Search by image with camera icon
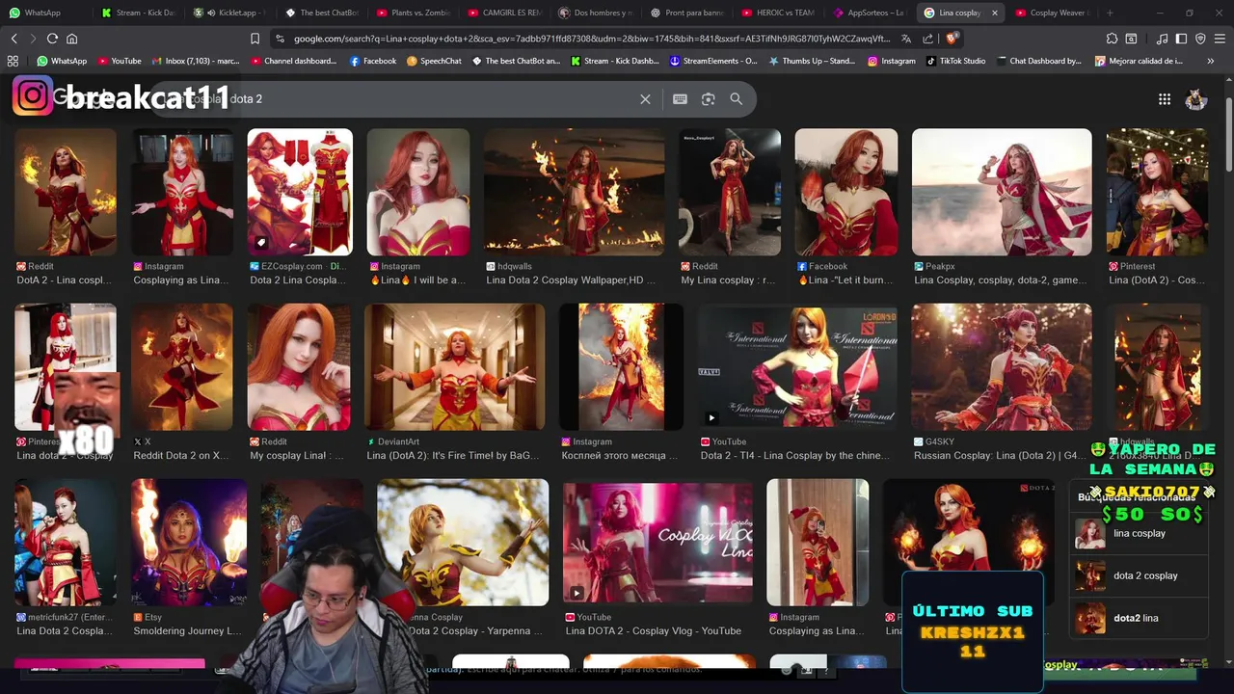This screenshot has width=1234, height=694. tap(709, 99)
